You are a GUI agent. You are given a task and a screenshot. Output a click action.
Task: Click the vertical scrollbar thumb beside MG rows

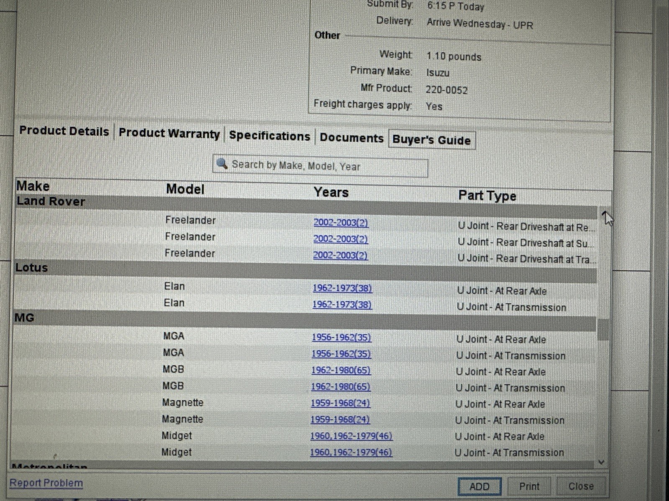602,330
